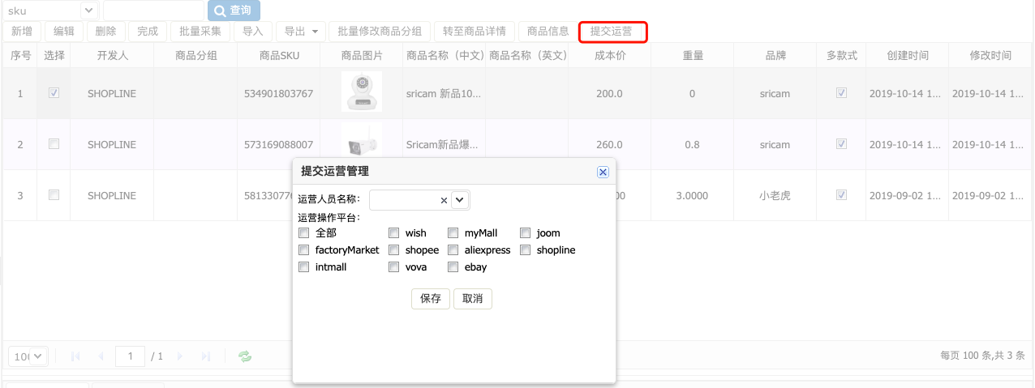Check row 3 selection checkbox
This screenshot has height=388, width=1035.
[x=54, y=195]
